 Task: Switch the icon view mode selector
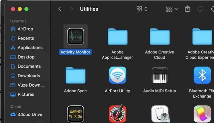pos(139,9)
